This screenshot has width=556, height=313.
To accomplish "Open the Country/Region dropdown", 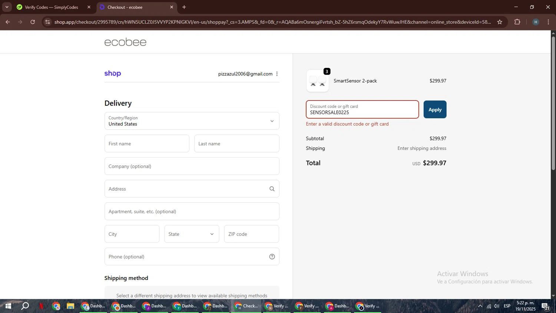I will coord(192,121).
